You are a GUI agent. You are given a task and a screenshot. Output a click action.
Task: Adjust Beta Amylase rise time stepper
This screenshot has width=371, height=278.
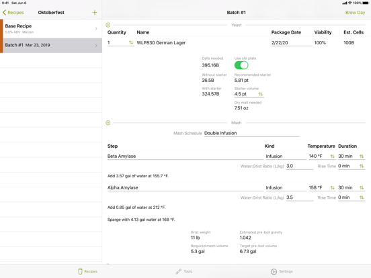[362, 166]
